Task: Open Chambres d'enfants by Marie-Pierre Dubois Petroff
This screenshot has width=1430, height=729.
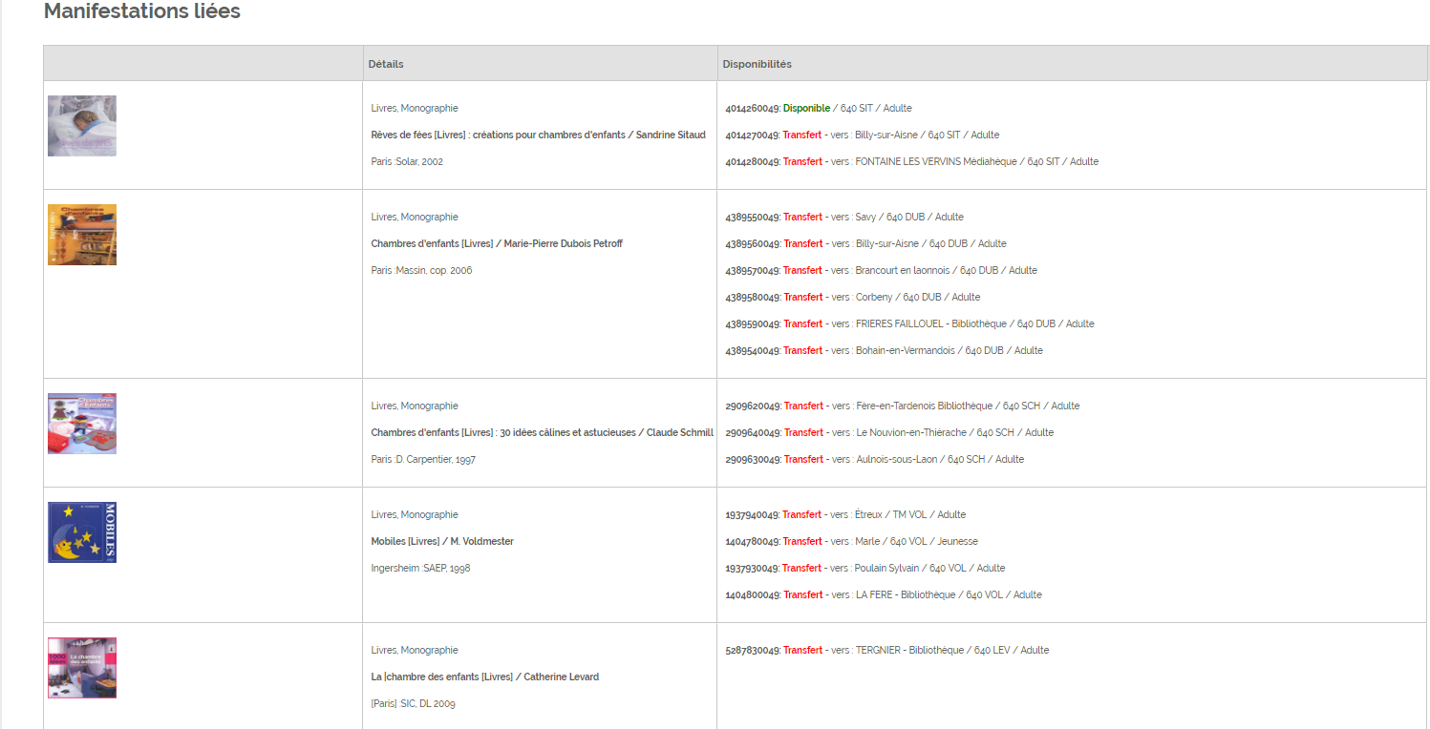Action: coord(497,243)
